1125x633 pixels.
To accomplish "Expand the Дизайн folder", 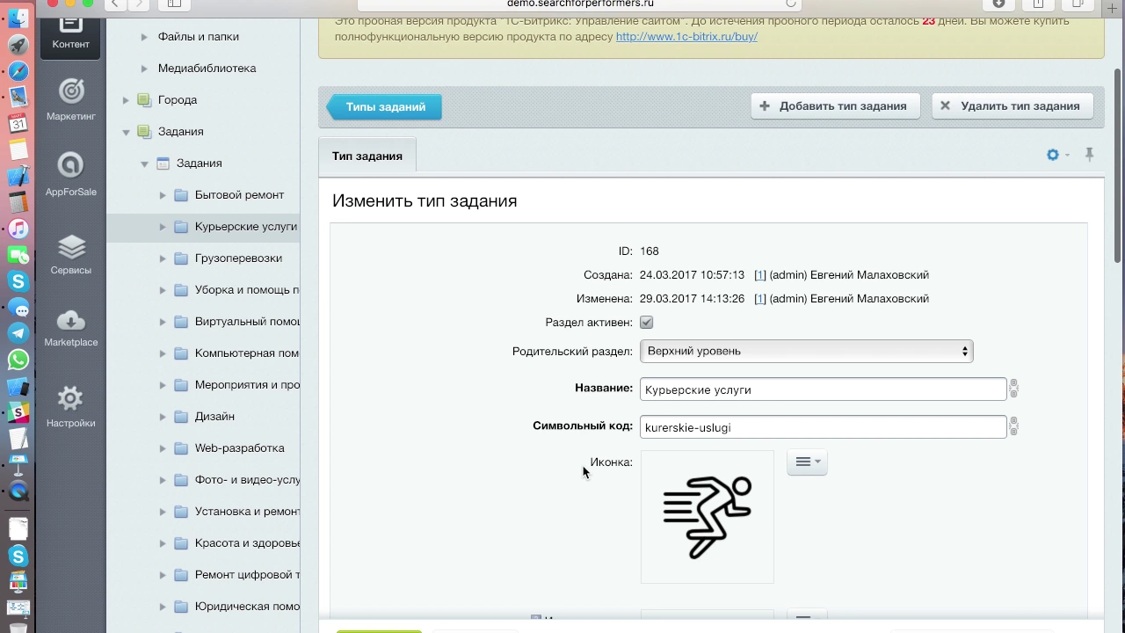I will (x=163, y=417).
